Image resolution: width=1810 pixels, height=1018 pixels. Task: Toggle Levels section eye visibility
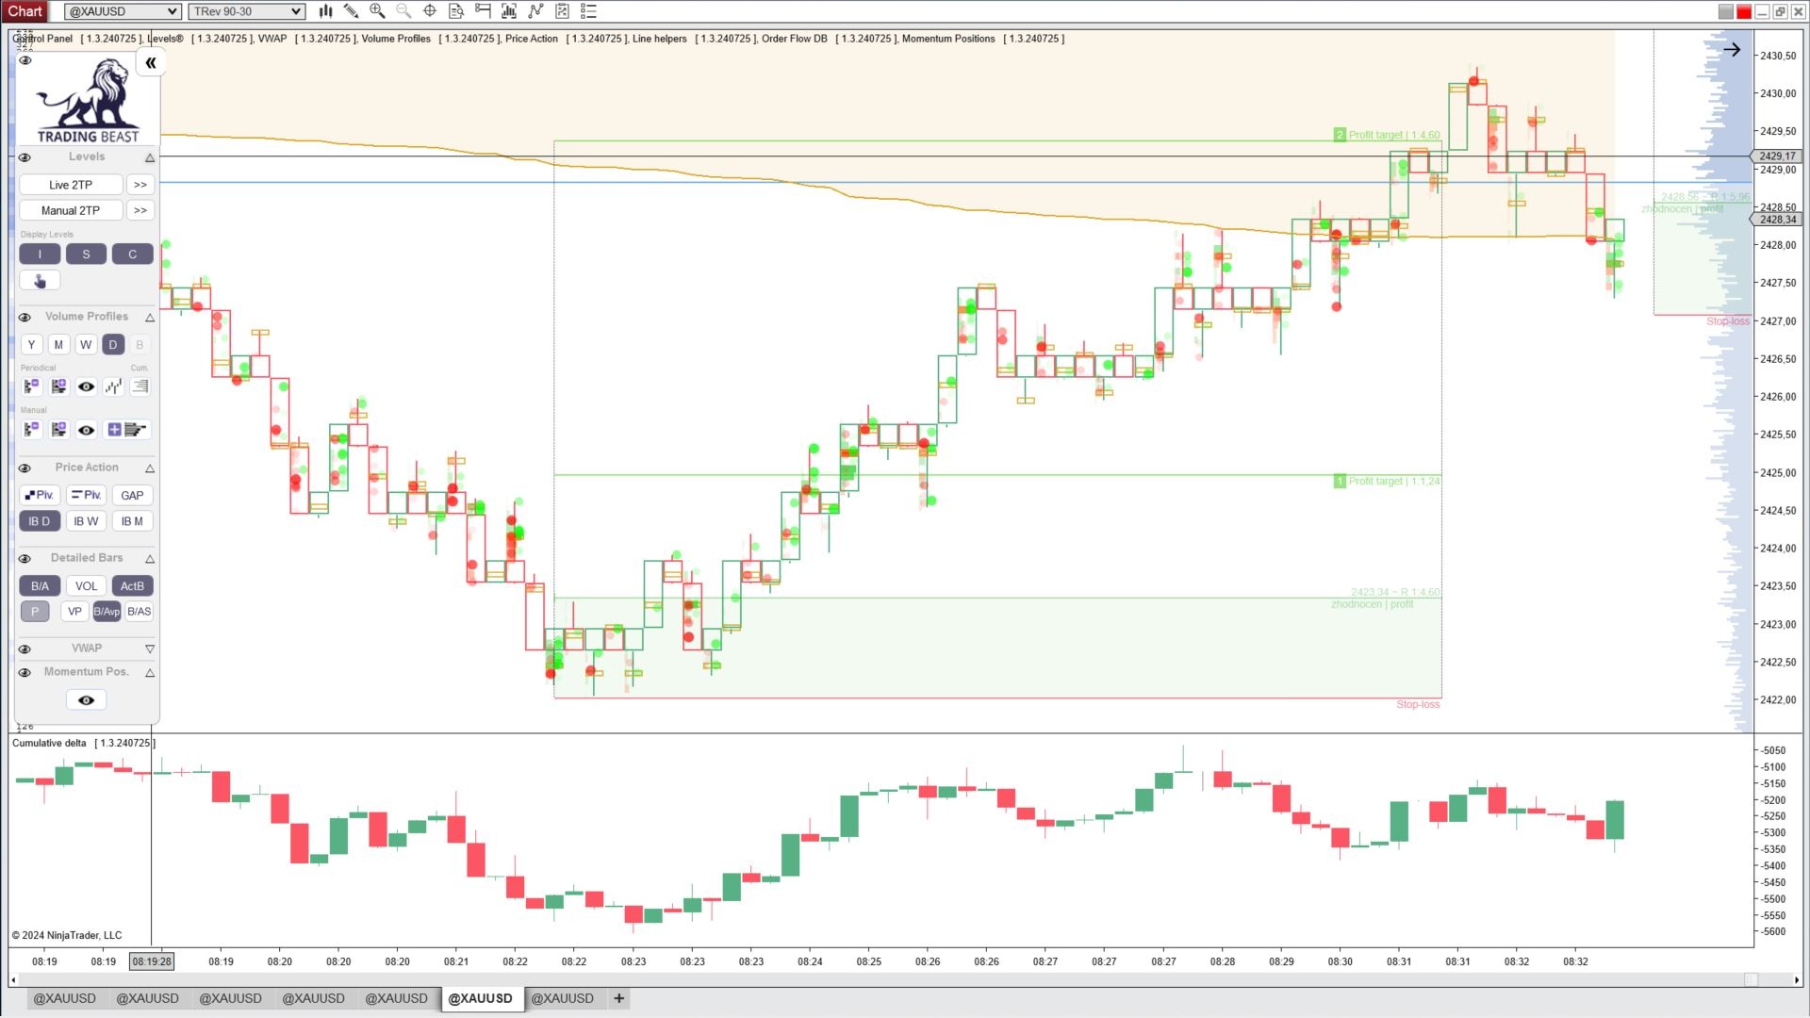[x=25, y=157]
